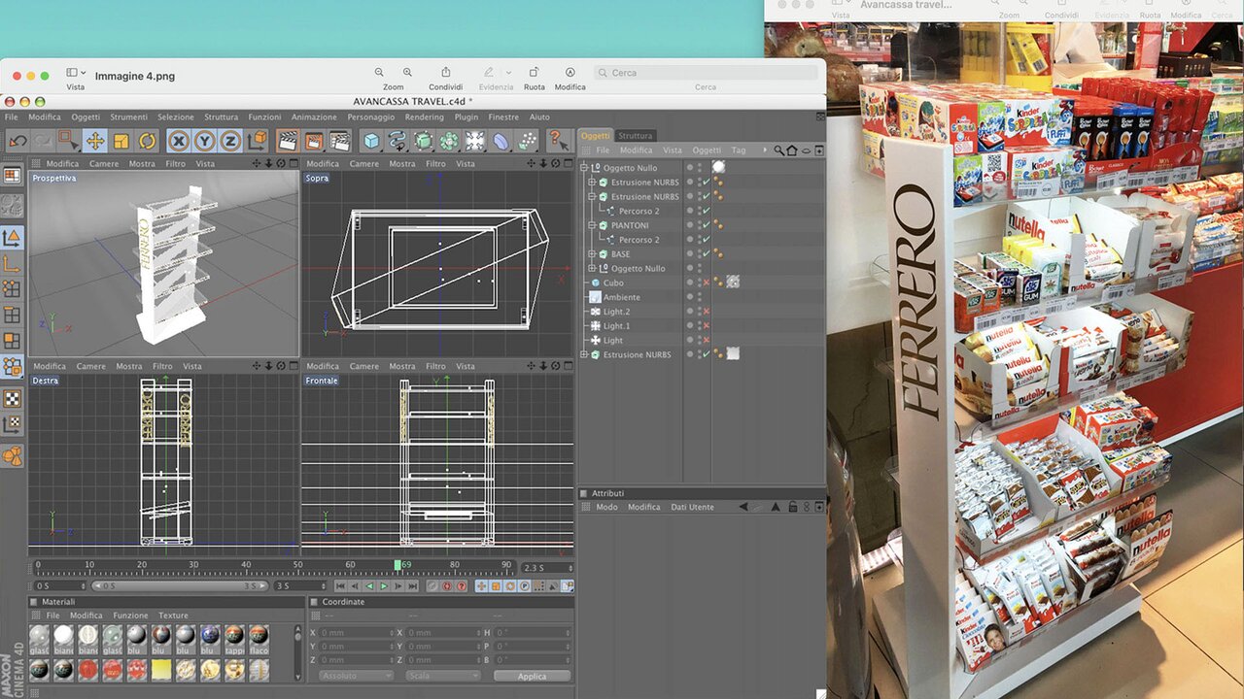Click the Materiali panel scrollbar

click(x=299, y=652)
